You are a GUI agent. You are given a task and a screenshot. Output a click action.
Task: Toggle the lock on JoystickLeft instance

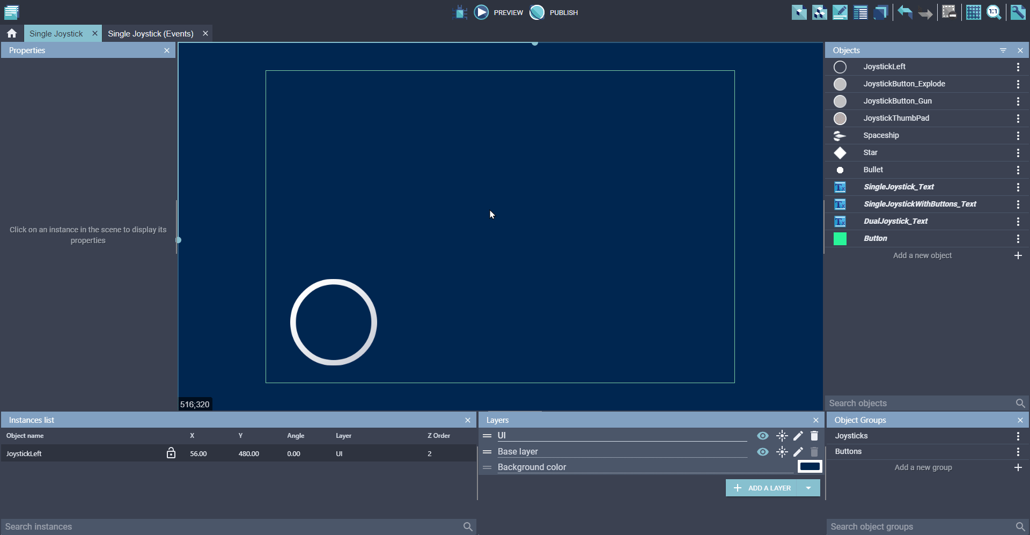click(x=171, y=453)
